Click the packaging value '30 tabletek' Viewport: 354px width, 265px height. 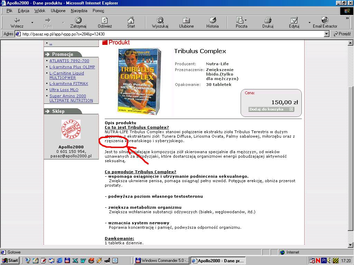click(218, 85)
